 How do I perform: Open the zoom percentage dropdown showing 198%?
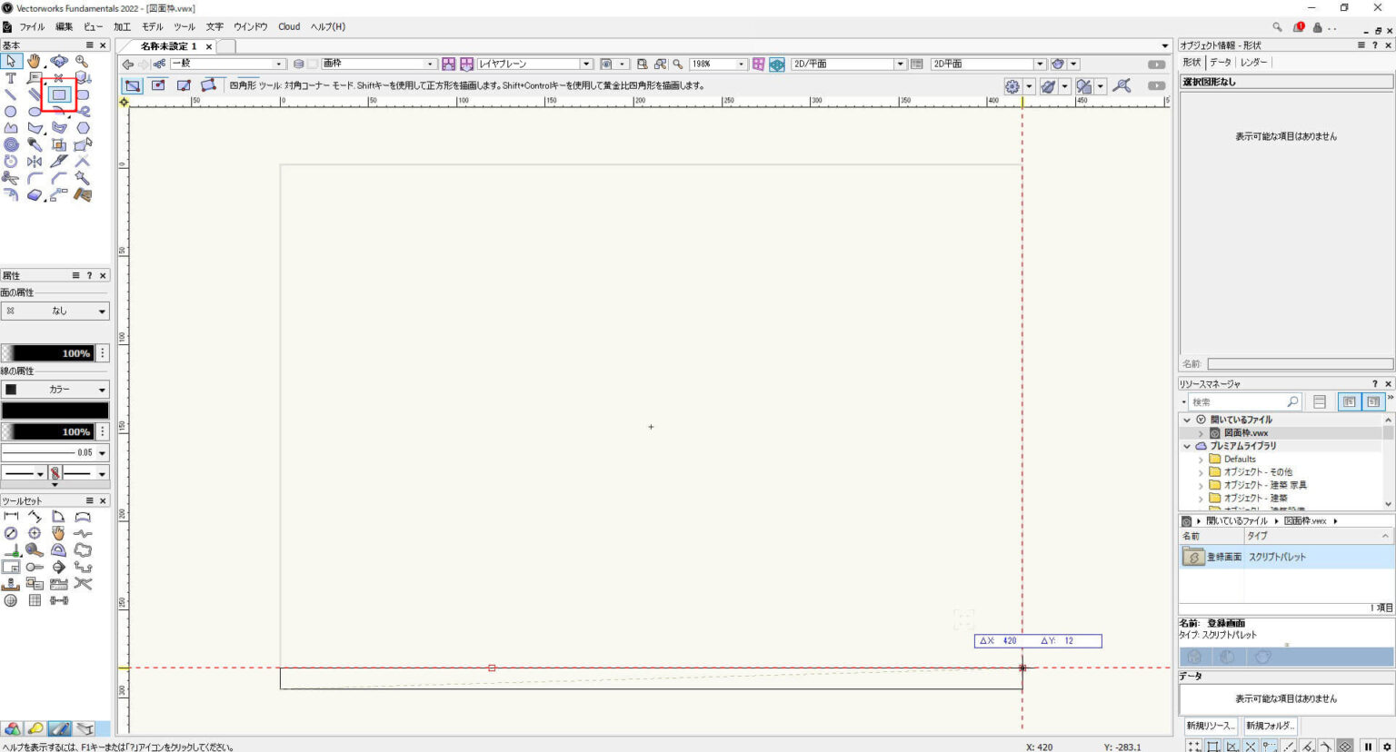[x=741, y=64]
